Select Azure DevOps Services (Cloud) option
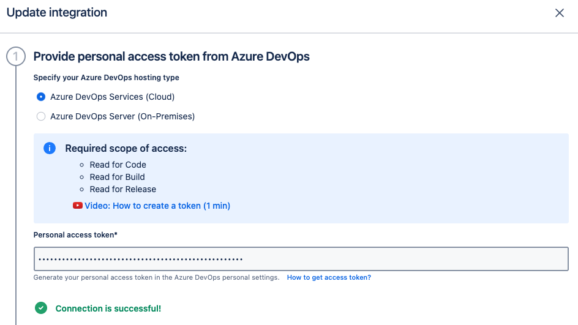Screen dimensions: 578x325 click(41, 97)
